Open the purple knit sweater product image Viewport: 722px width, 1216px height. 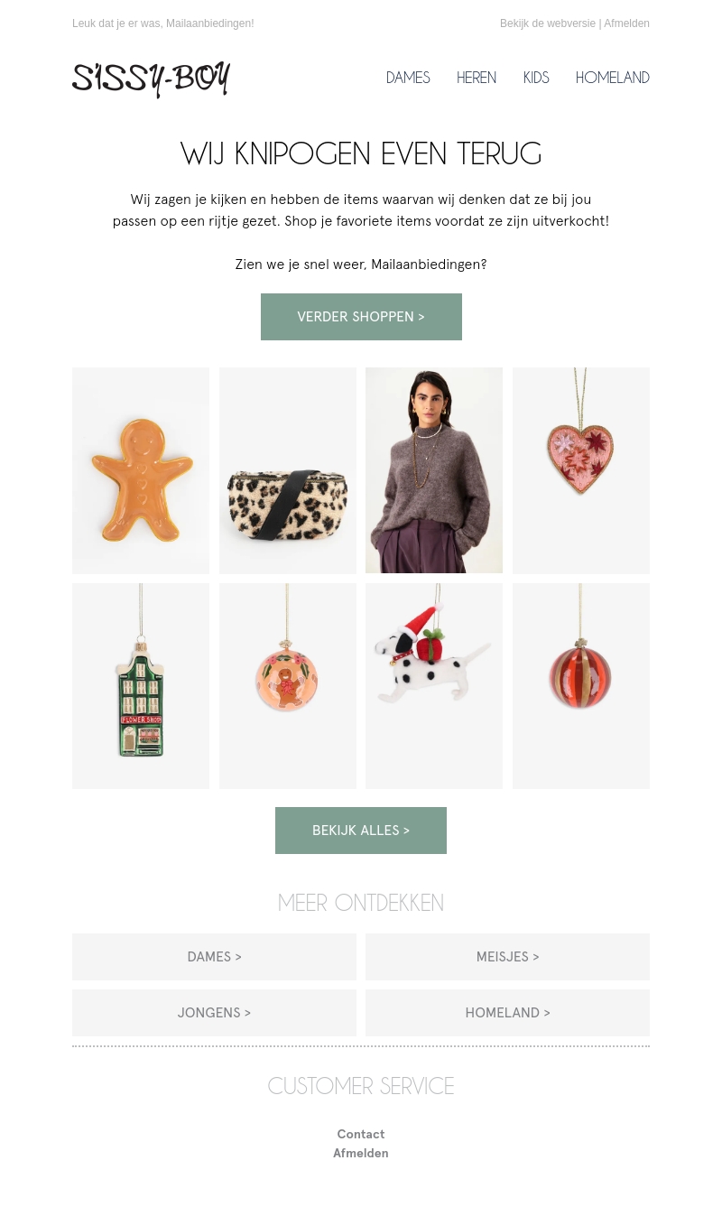pos(434,470)
